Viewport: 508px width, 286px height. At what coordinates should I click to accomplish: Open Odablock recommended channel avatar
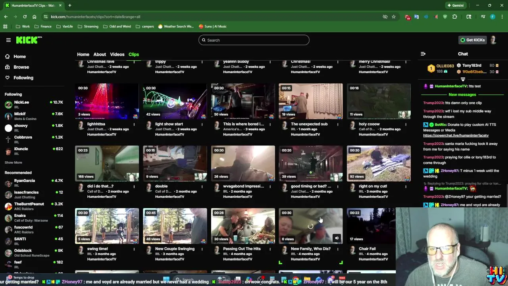click(x=8, y=253)
